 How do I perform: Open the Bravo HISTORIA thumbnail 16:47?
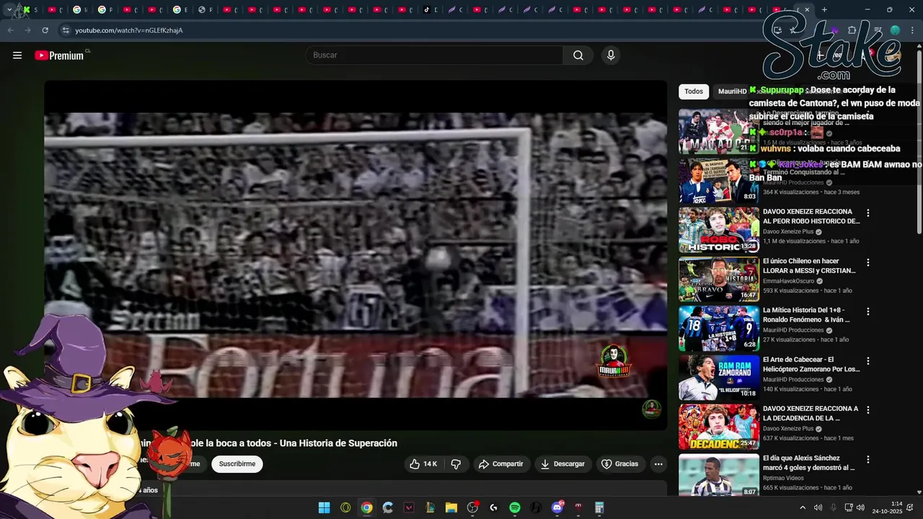[x=719, y=279]
